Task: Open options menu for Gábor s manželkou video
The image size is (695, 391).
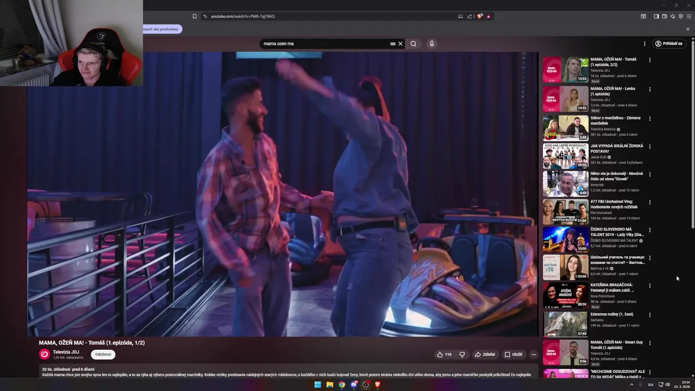Action: coord(649,119)
